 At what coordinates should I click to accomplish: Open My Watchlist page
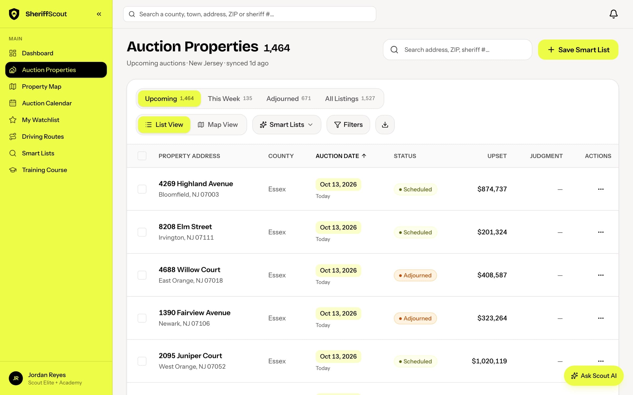tap(56, 120)
